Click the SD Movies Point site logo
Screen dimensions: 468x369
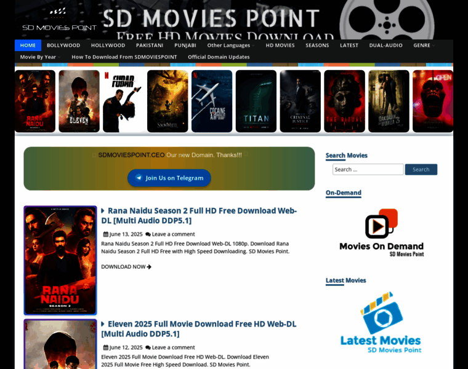(x=59, y=20)
